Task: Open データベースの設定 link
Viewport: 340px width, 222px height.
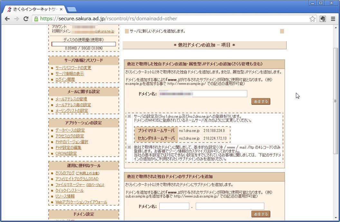Action: [70, 130]
